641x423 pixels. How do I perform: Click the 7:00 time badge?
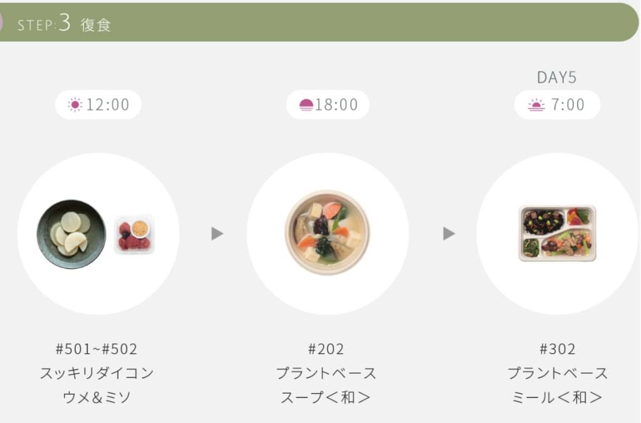[557, 105]
